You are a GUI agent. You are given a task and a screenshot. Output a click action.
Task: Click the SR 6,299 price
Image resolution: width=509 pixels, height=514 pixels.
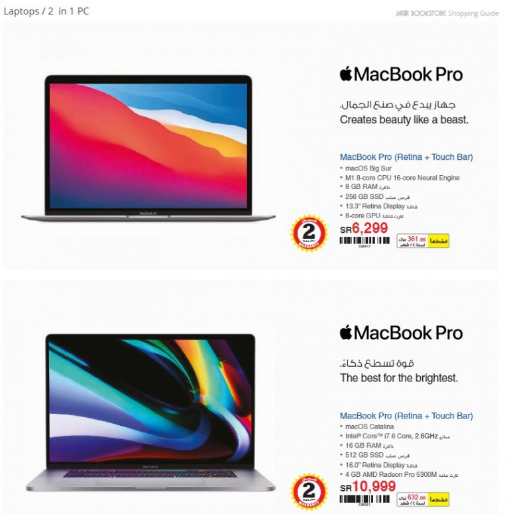364,228
